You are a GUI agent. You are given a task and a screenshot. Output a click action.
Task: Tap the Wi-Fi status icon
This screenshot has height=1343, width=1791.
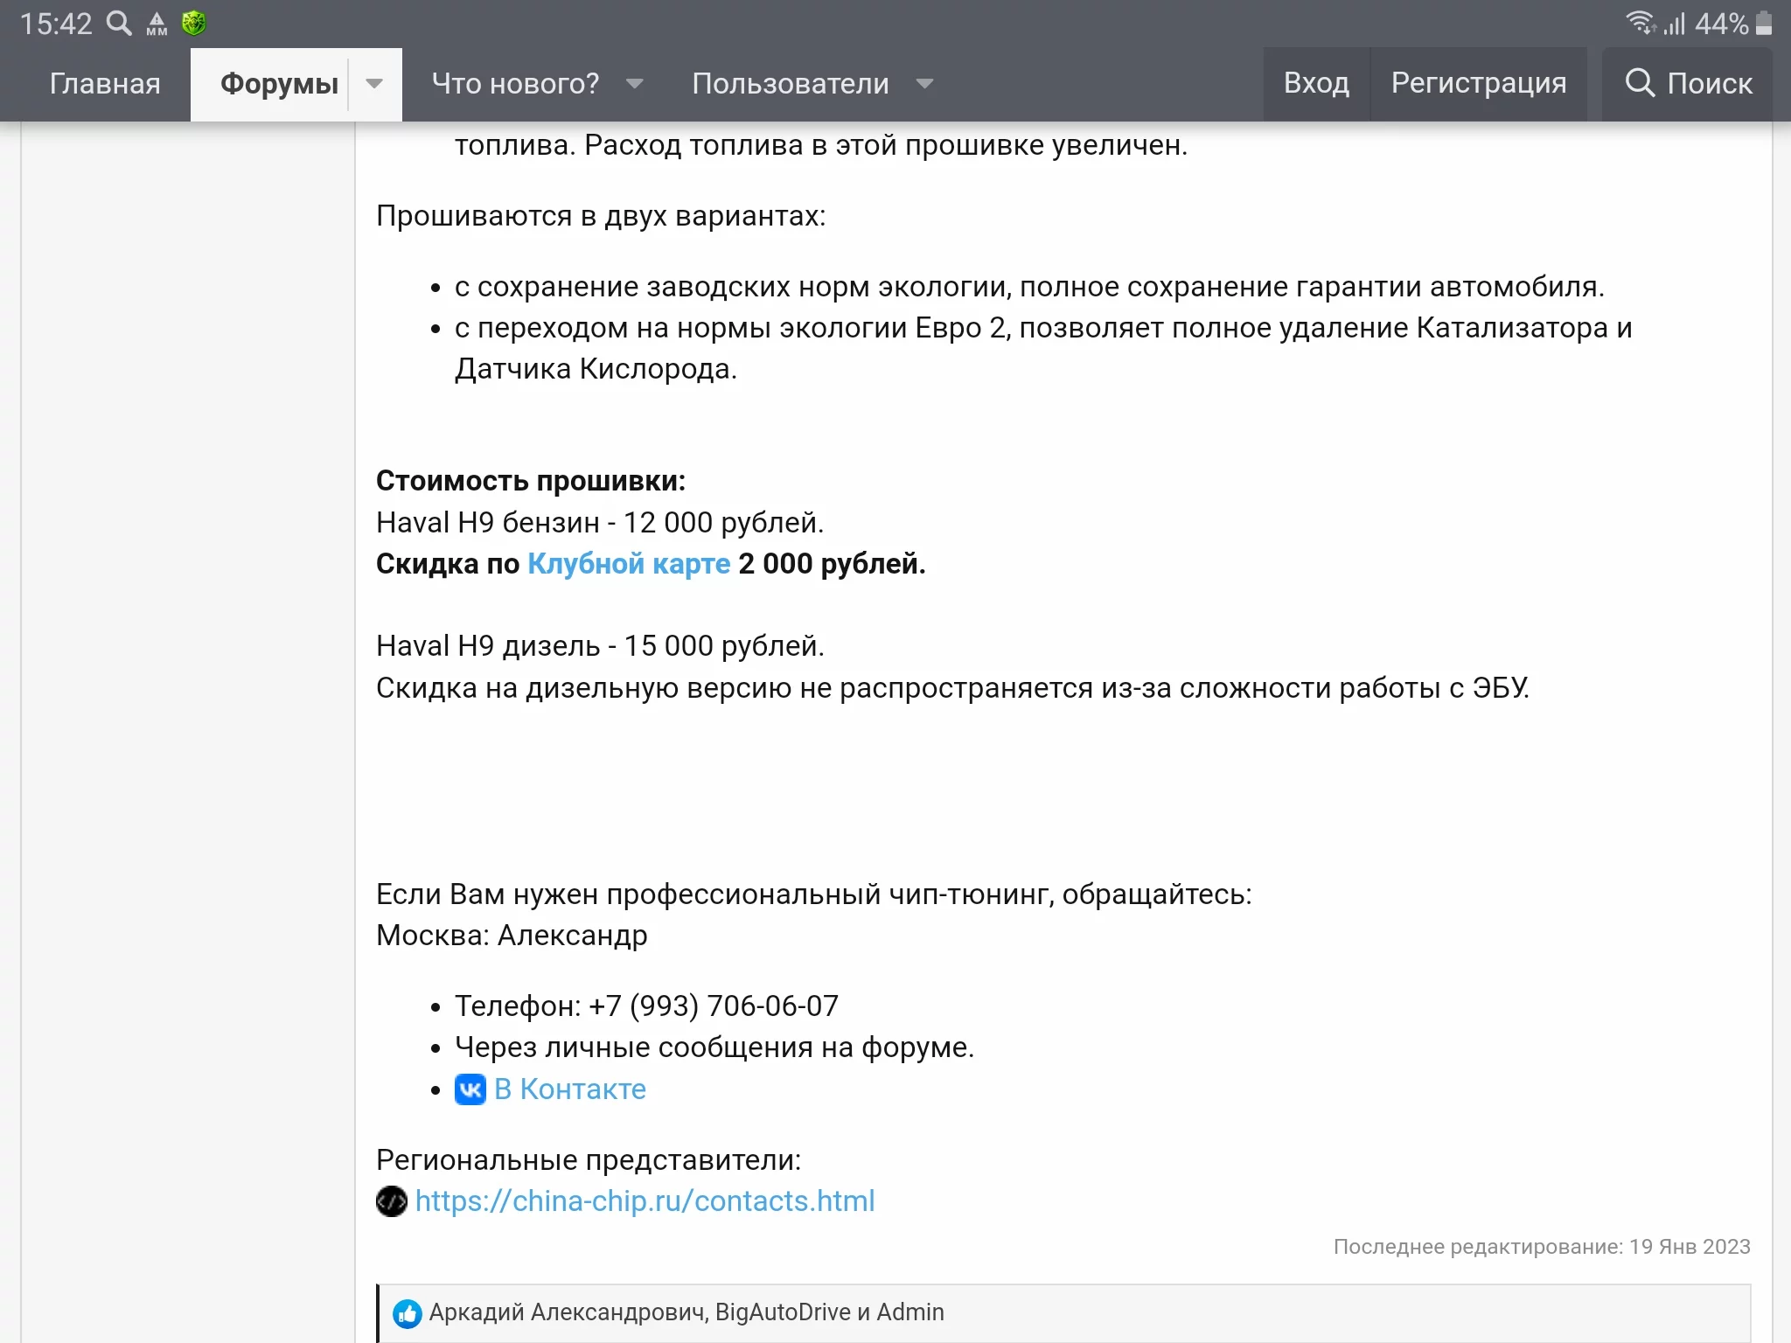[x=1641, y=22]
